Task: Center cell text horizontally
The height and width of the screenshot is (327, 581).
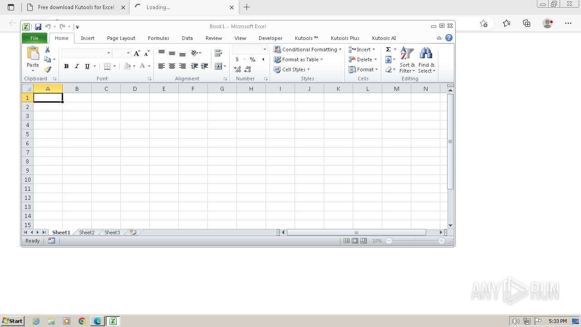Action: coord(172,66)
